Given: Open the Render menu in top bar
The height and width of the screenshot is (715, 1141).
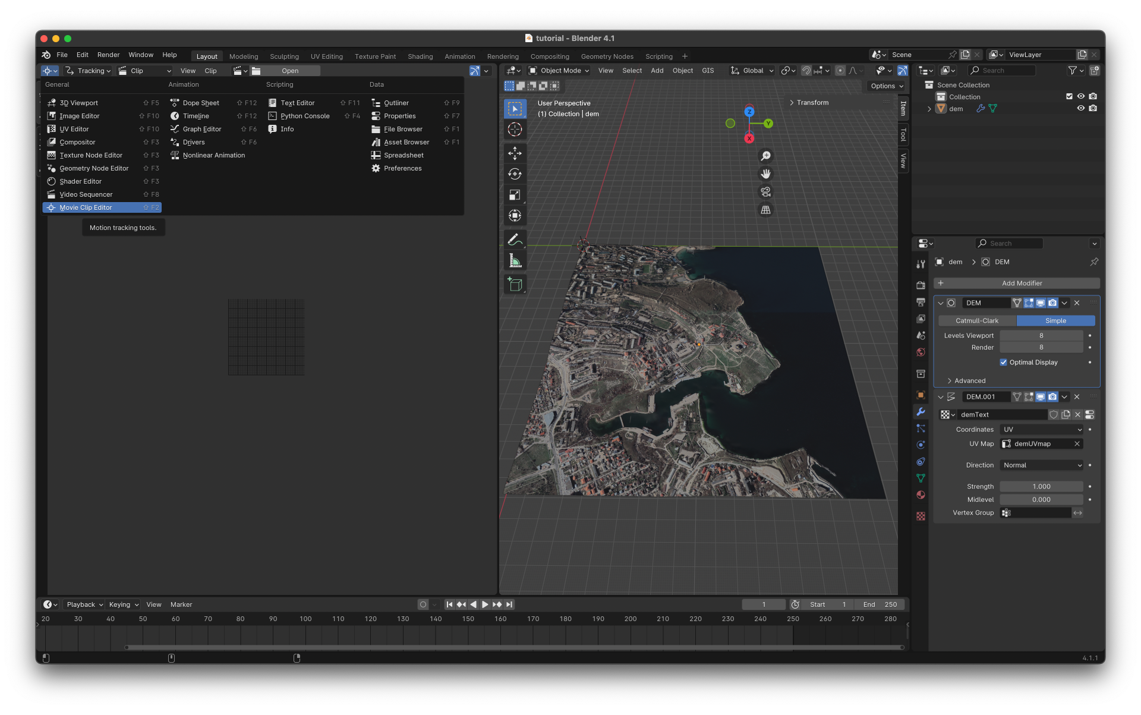Looking at the screenshot, I should tap(108, 55).
